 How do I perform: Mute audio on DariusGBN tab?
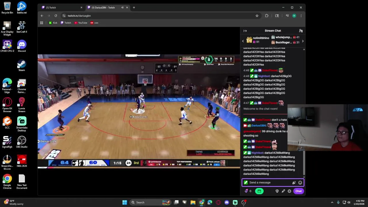point(122,7)
